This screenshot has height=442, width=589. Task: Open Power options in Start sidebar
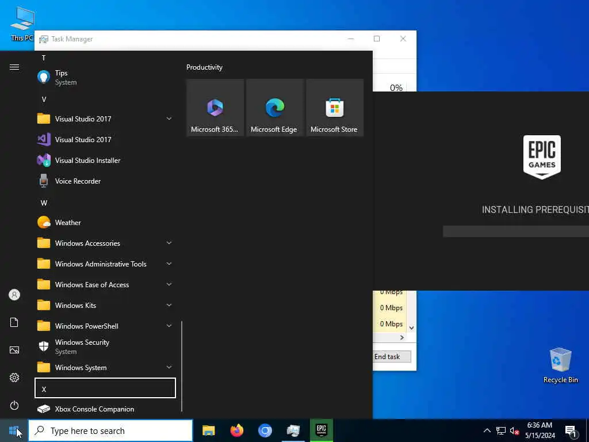point(14,405)
